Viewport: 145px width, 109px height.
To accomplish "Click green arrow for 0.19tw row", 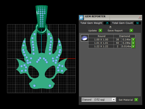I will pos(133,43).
